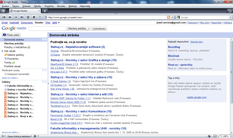
Task: Open the Zobrazit menu
Action: point(27,6)
